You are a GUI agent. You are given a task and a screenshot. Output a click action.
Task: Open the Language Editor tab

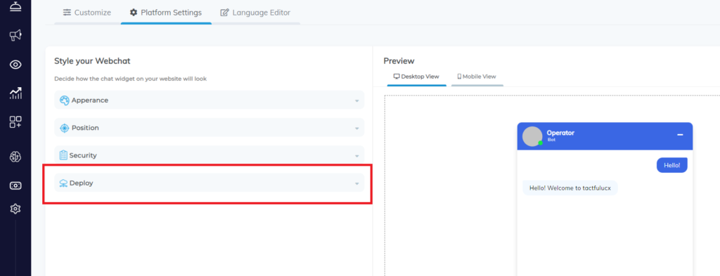(x=255, y=13)
